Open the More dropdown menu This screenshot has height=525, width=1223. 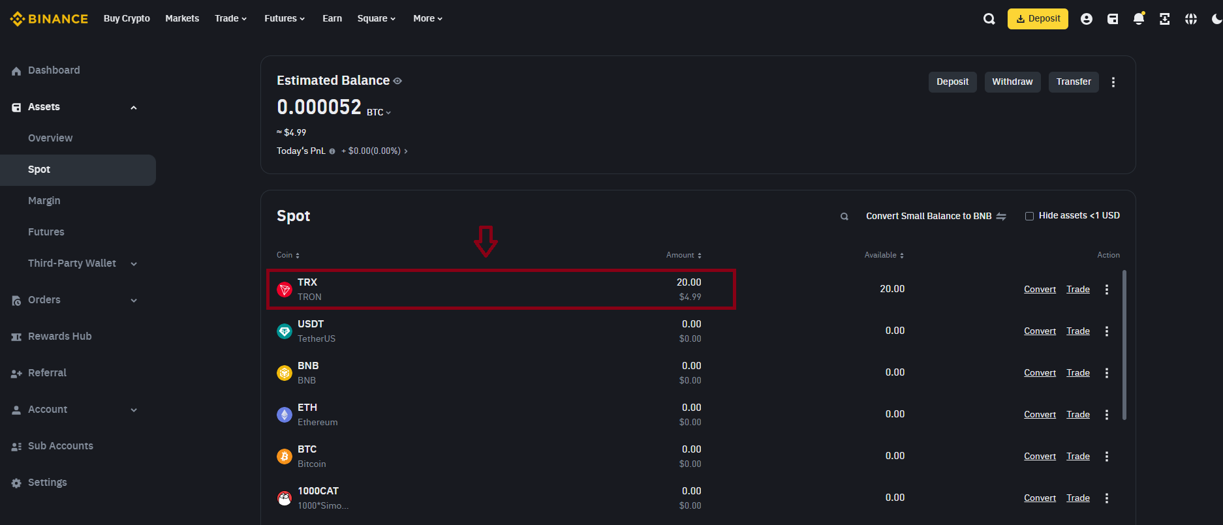pyautogui.click(x=428, y=19)
